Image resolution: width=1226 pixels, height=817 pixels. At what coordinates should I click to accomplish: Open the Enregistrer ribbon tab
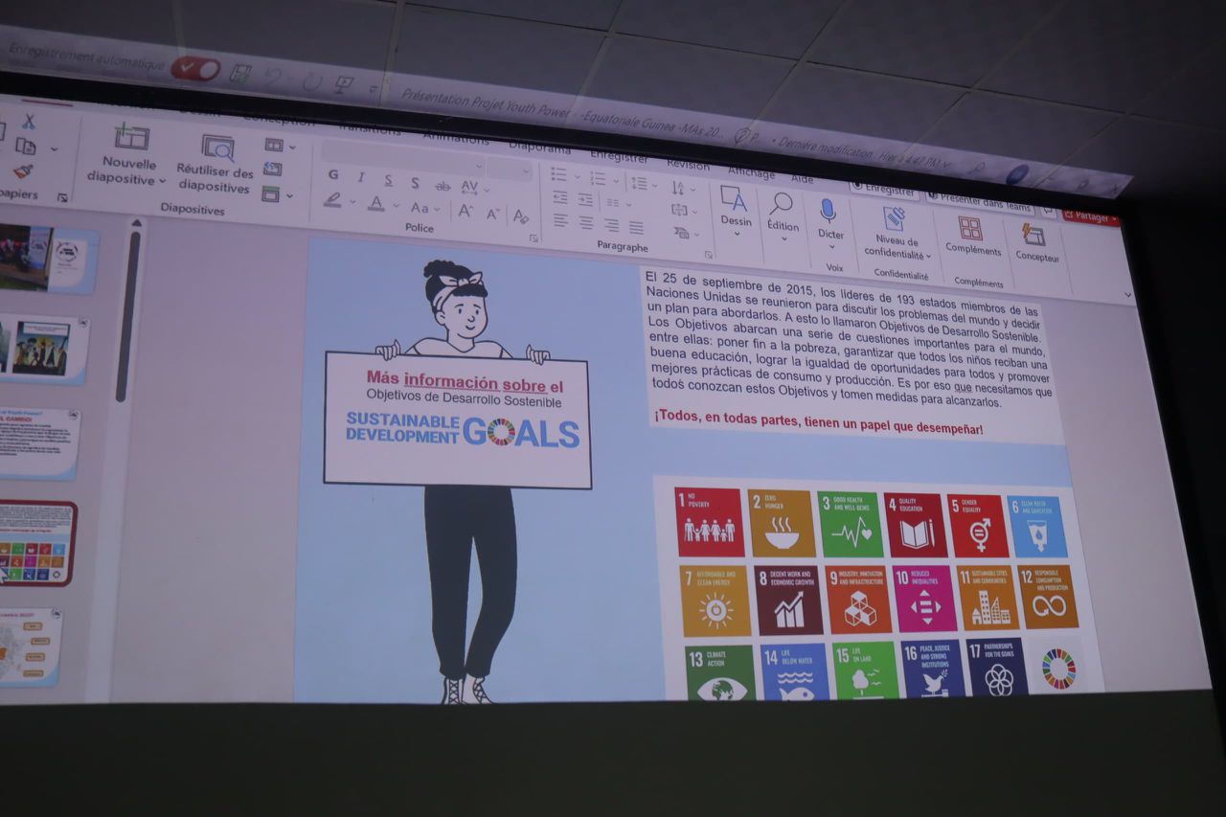[x=619, y=157]
